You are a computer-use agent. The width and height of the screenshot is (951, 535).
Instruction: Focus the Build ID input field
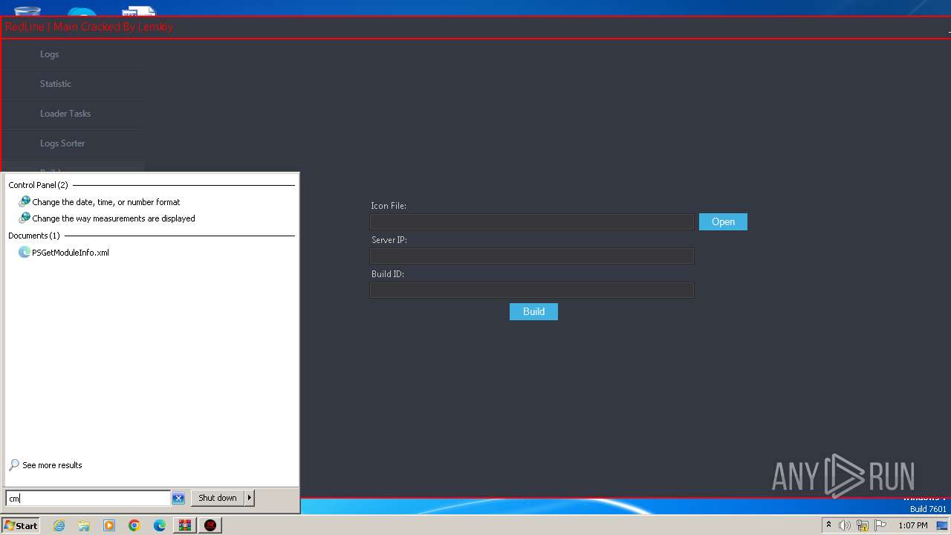point(532,290)
